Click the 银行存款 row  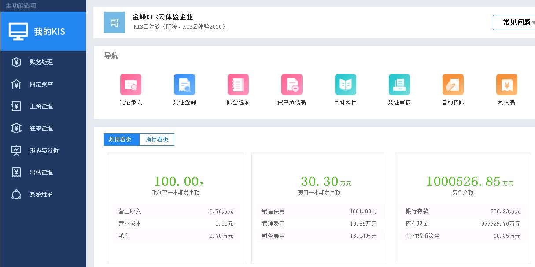463,211
